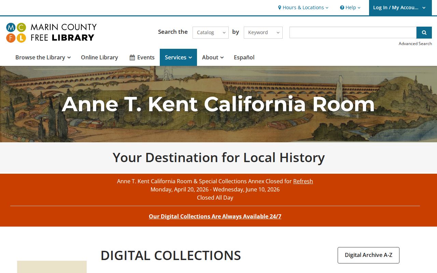Click 'Your Destination for Local History' heading
The width and height of the screenshot is (437, 273).
coord(218,158)
